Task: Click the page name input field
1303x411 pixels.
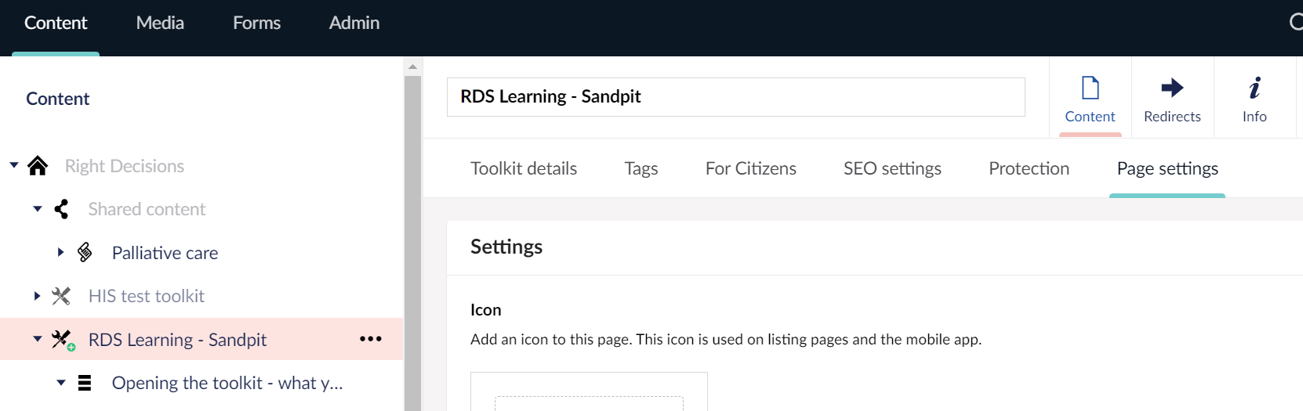Action: [x=735, y=97]
